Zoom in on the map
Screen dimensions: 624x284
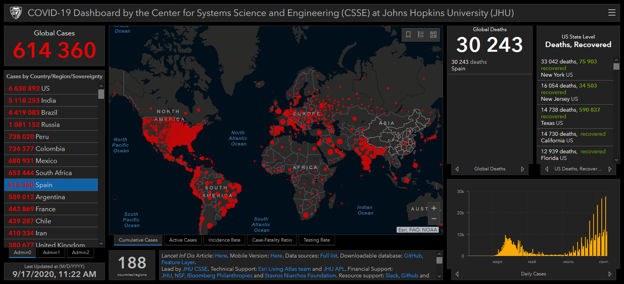(434, 208)
